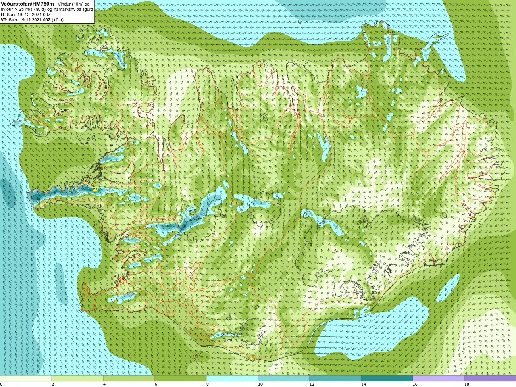Click the legend scale value 4
Viewport: 516px width, 387px height.
(x=104, y=385)
